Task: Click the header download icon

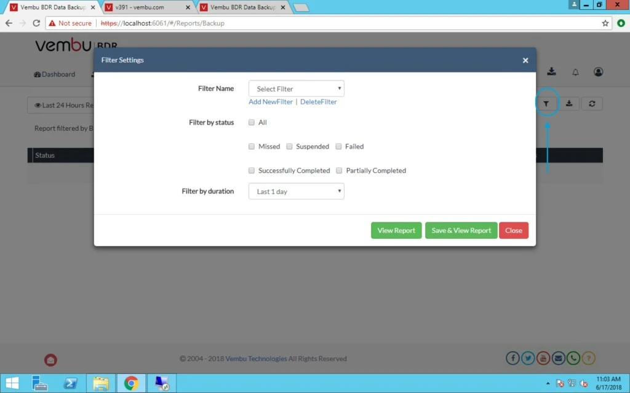Action: click(x=552, y=71)
